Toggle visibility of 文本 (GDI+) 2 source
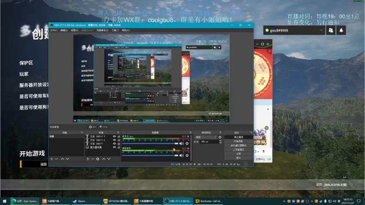Viewport: 365px width, 205px height. (x=115, y=140)
